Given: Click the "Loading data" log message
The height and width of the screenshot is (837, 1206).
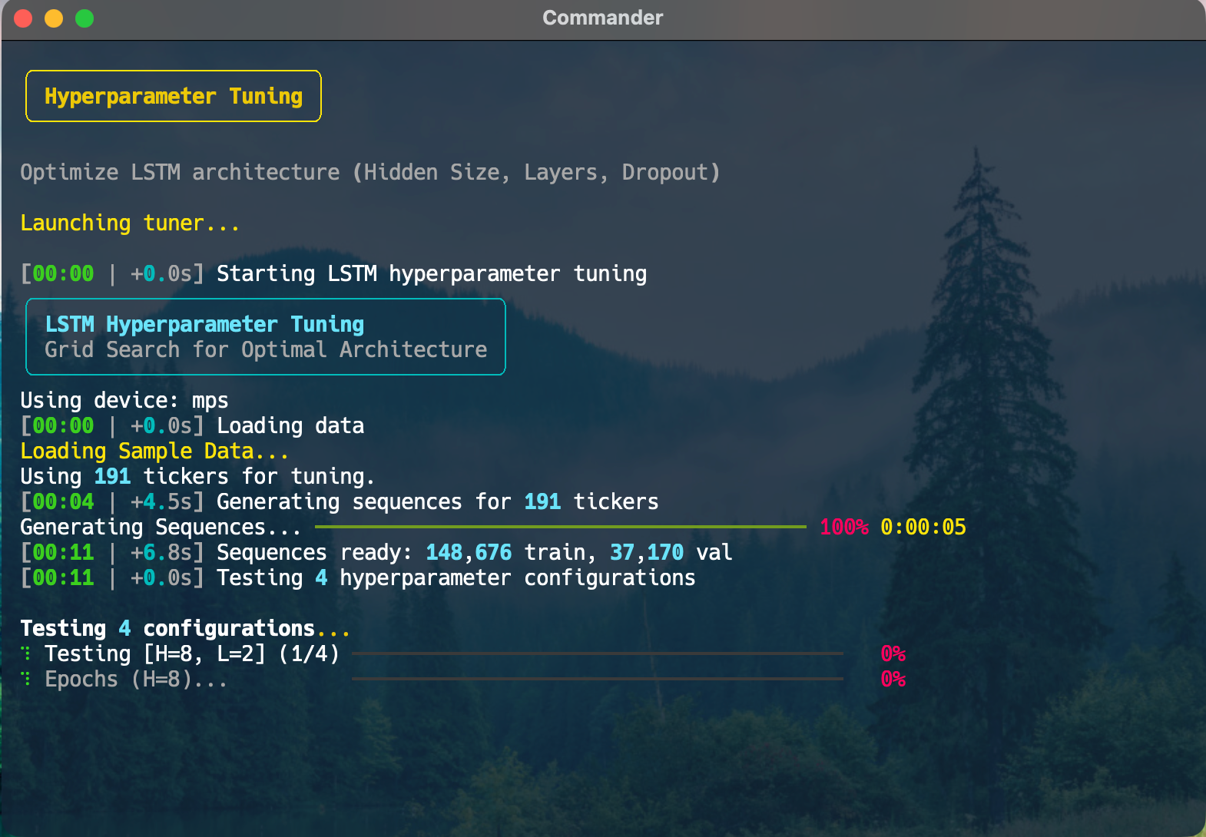Looking at the screenshot, I should pyautogui.click(x=290, y=425).
